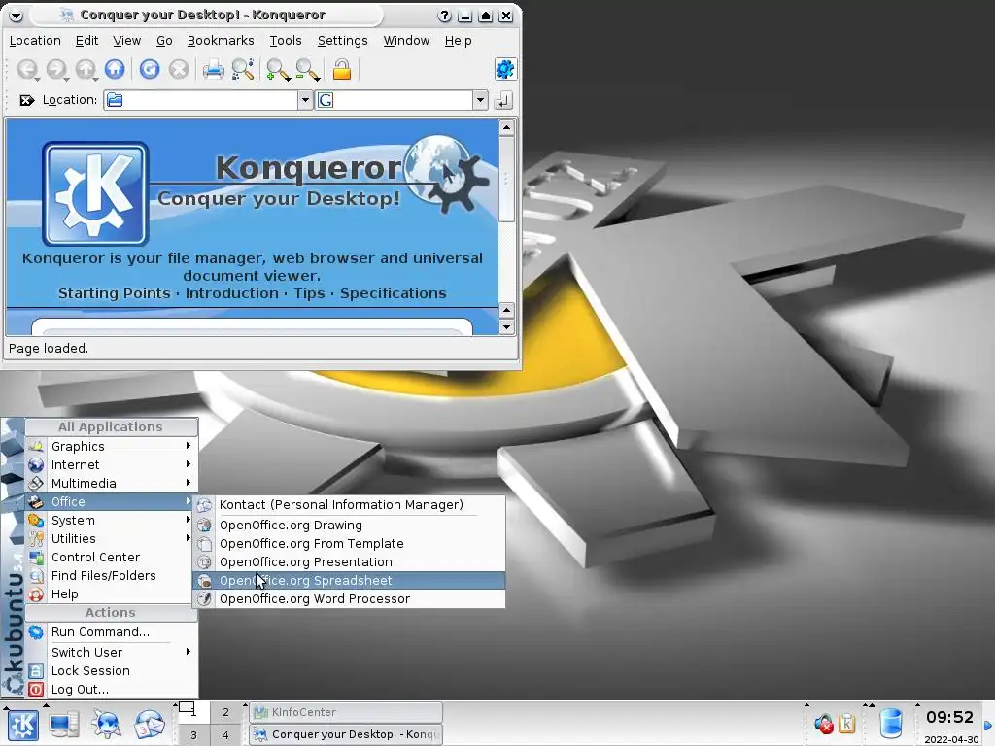The height and width of the screenshot is (746, 995).
Task: Open Kontact Personal Information Manager
Action: click(x=349, y=505)
